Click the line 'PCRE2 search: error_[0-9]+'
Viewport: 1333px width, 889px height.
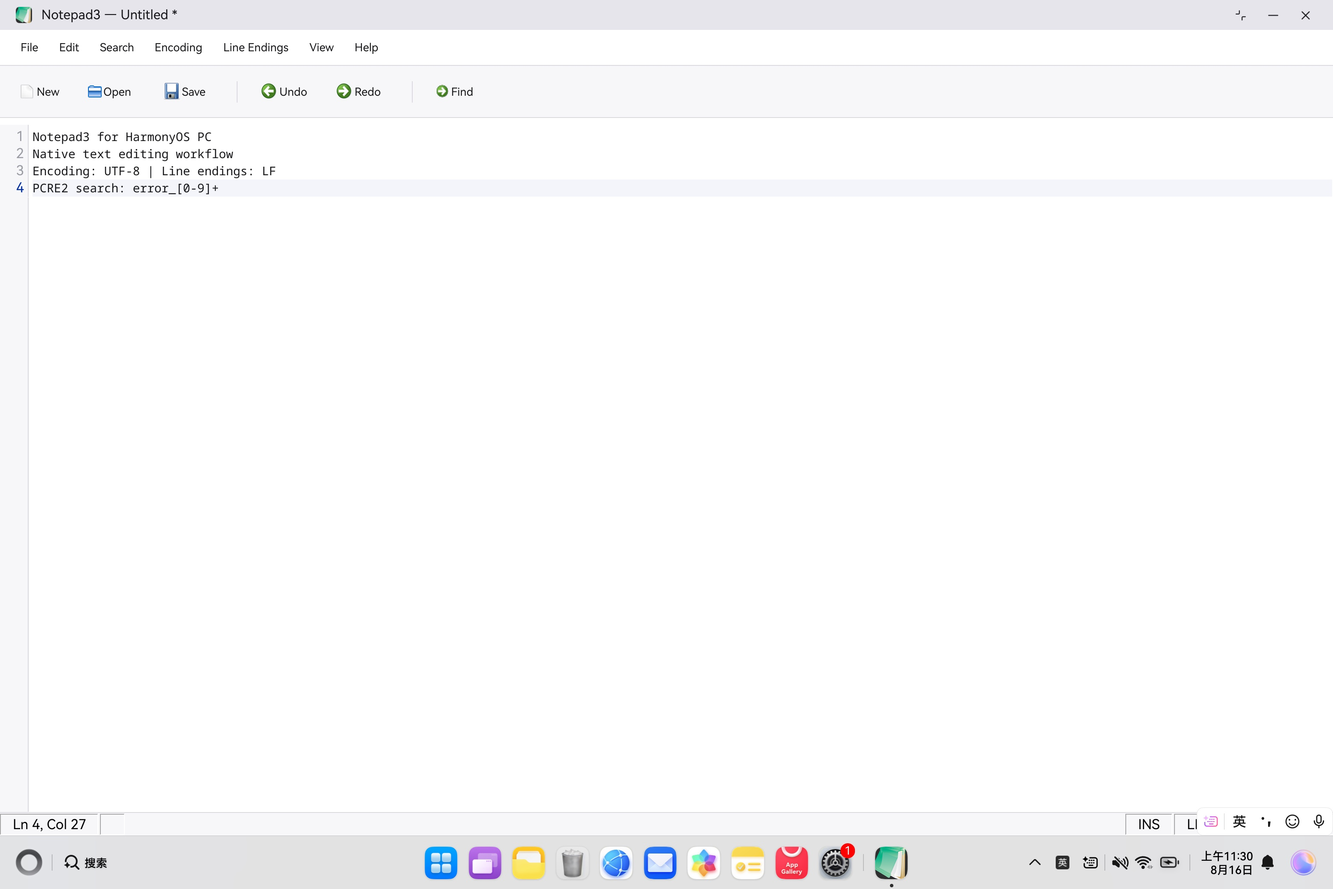tap(125, 188)
